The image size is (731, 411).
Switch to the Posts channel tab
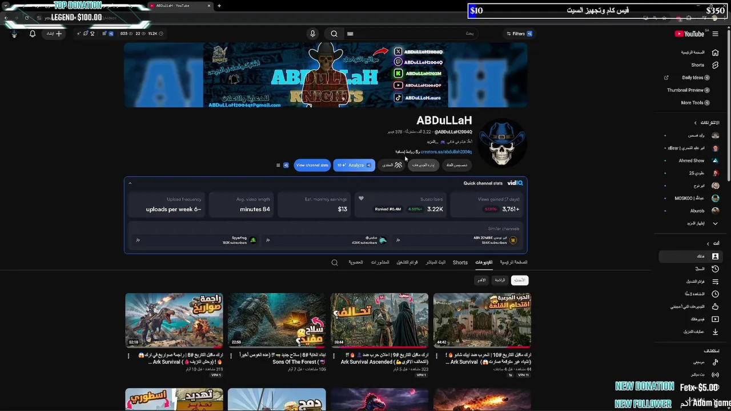[x=380, y=263]
